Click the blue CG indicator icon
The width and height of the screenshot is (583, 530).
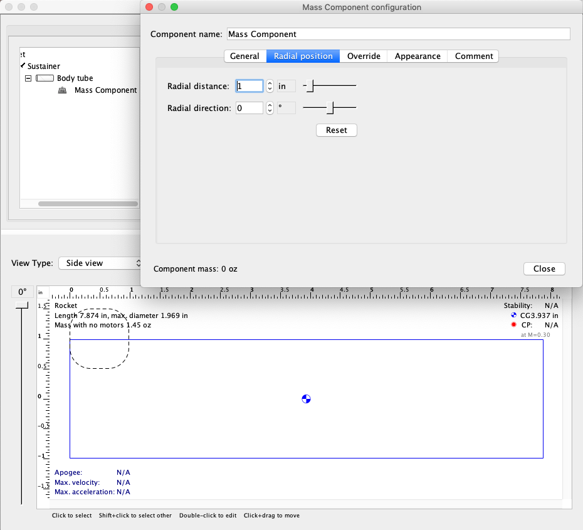click(x=514, y=315)
